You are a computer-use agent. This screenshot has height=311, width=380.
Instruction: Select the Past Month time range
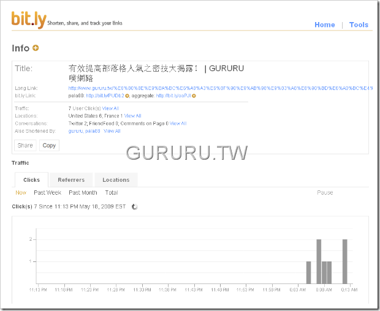[83, 193]
